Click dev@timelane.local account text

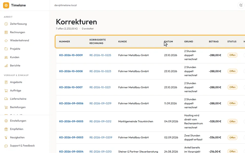[66, 5]
